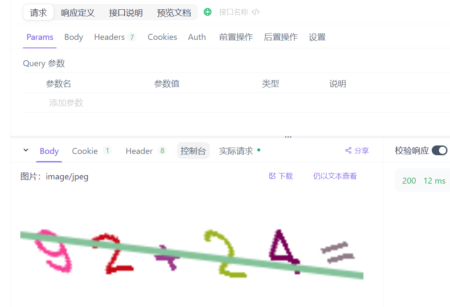This screenshot has width=450, height=307.
Task: Open the 接口说明 tab
Action: click(126, 13)
